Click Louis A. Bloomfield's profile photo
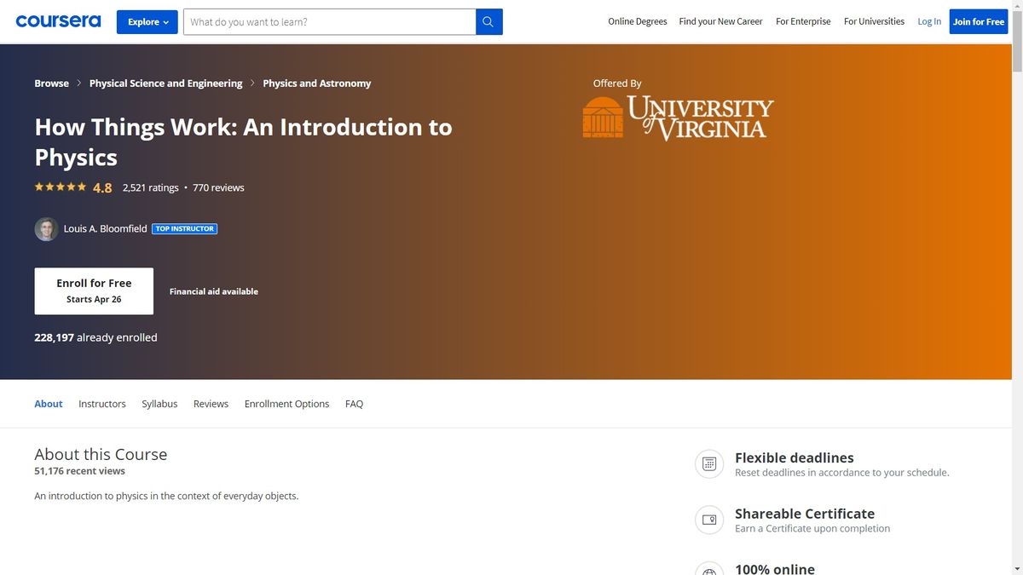Viewport: 1023px width, 575px height. point(46,228)
